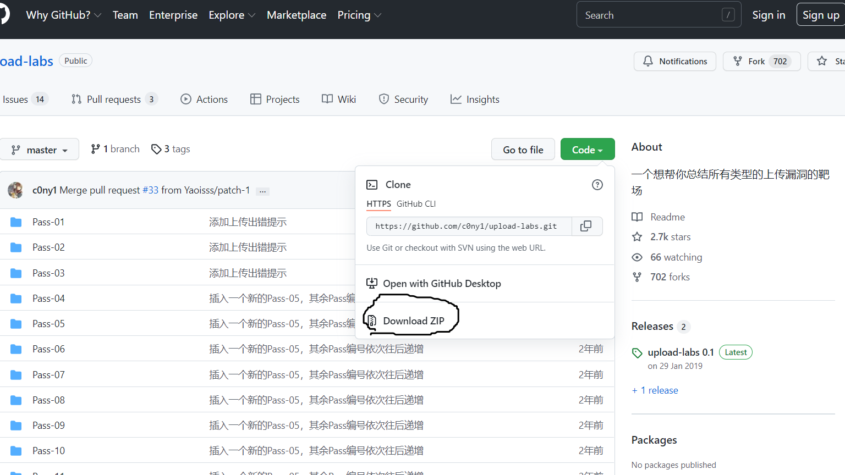Switch to the Insights tab
845x475 pixels.
click(475, 100)
